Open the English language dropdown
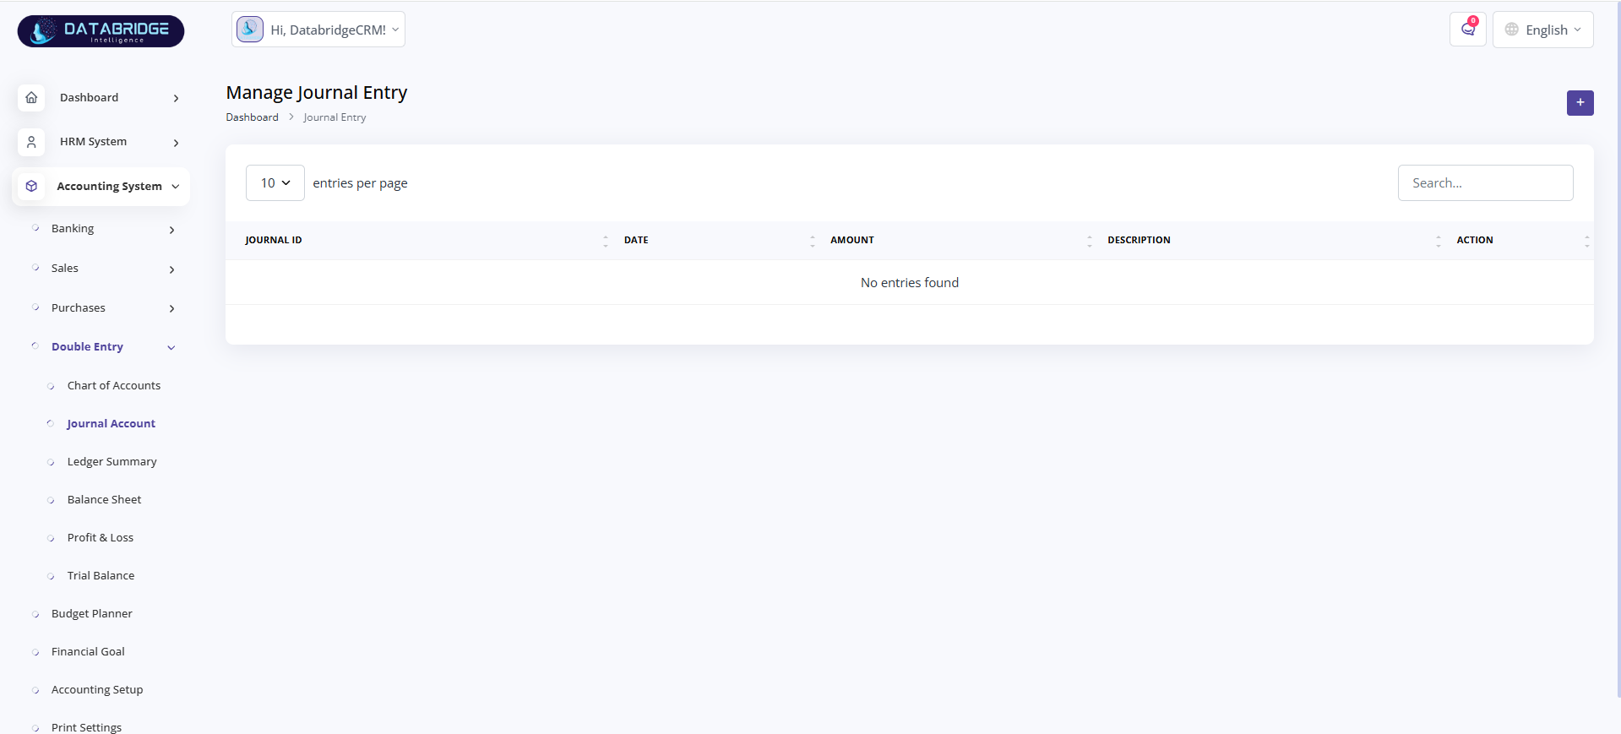1621x734 pixels. tap(1542, 30)
